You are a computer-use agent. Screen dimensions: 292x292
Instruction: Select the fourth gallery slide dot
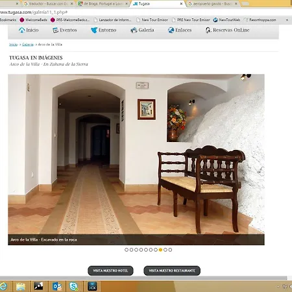point(141,250)
